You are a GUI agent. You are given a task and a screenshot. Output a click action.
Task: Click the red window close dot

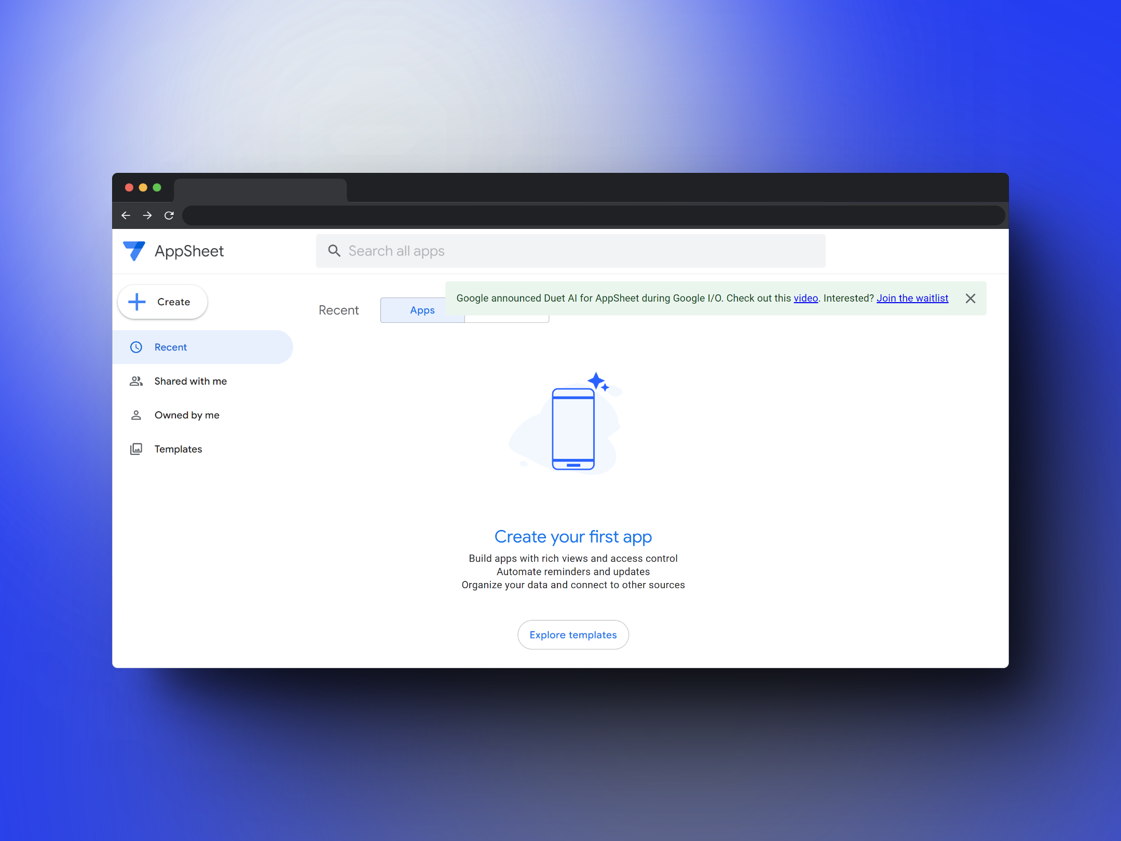click(129, 187)
